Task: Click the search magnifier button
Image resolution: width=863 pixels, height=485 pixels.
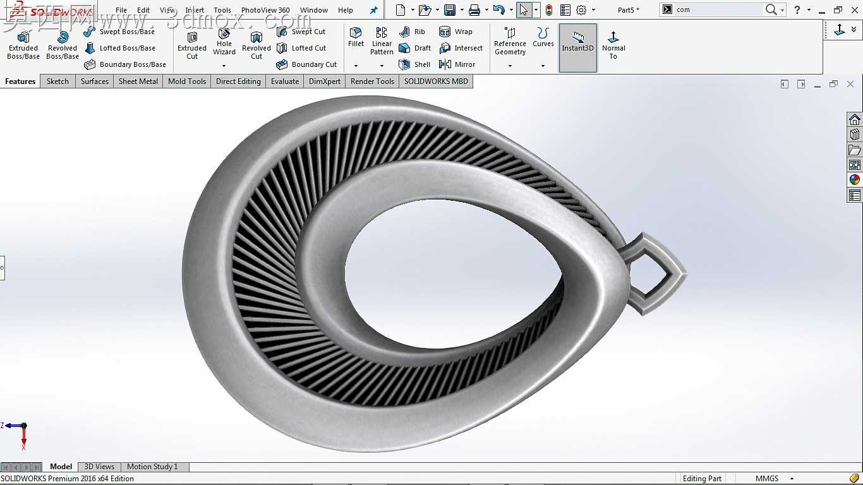Action: click(771, 10)
